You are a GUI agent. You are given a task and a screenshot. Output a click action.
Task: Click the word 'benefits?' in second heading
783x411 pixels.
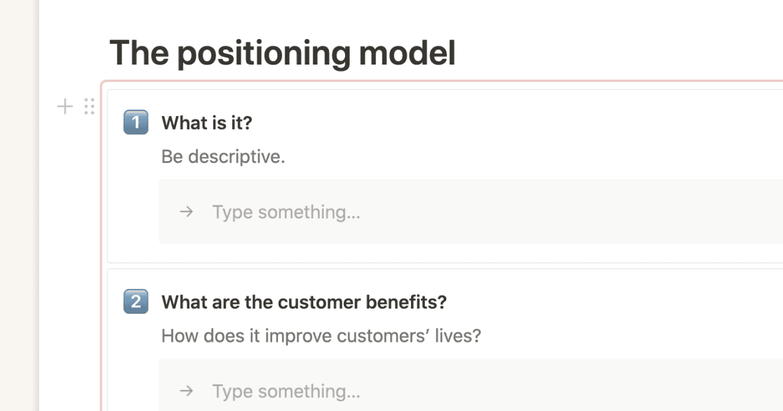(406, 302)
